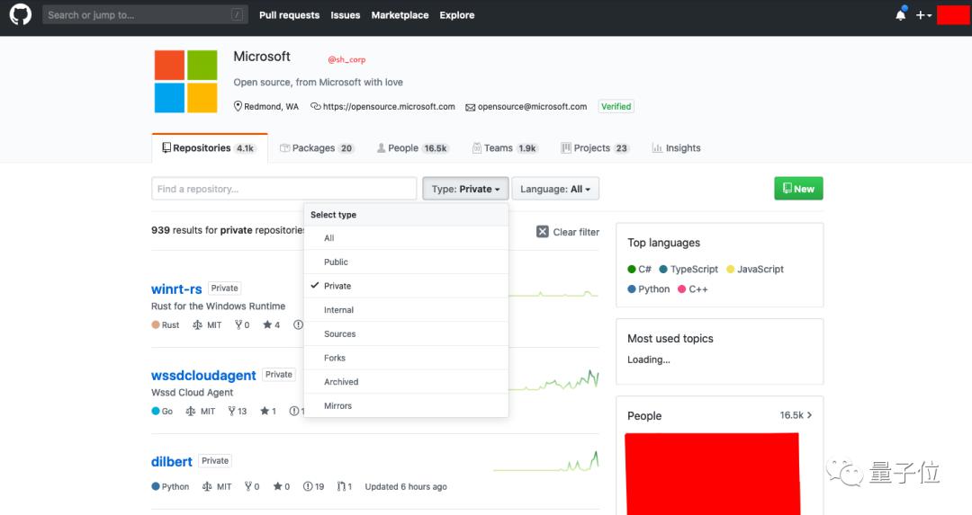
Task: Select Archived repository type
Action: point(406,382)
